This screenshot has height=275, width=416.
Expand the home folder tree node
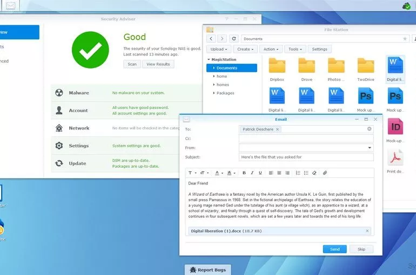(x=214, y=76)
